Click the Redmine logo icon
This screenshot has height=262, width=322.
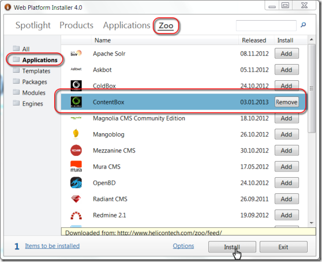tap(76, 215)
